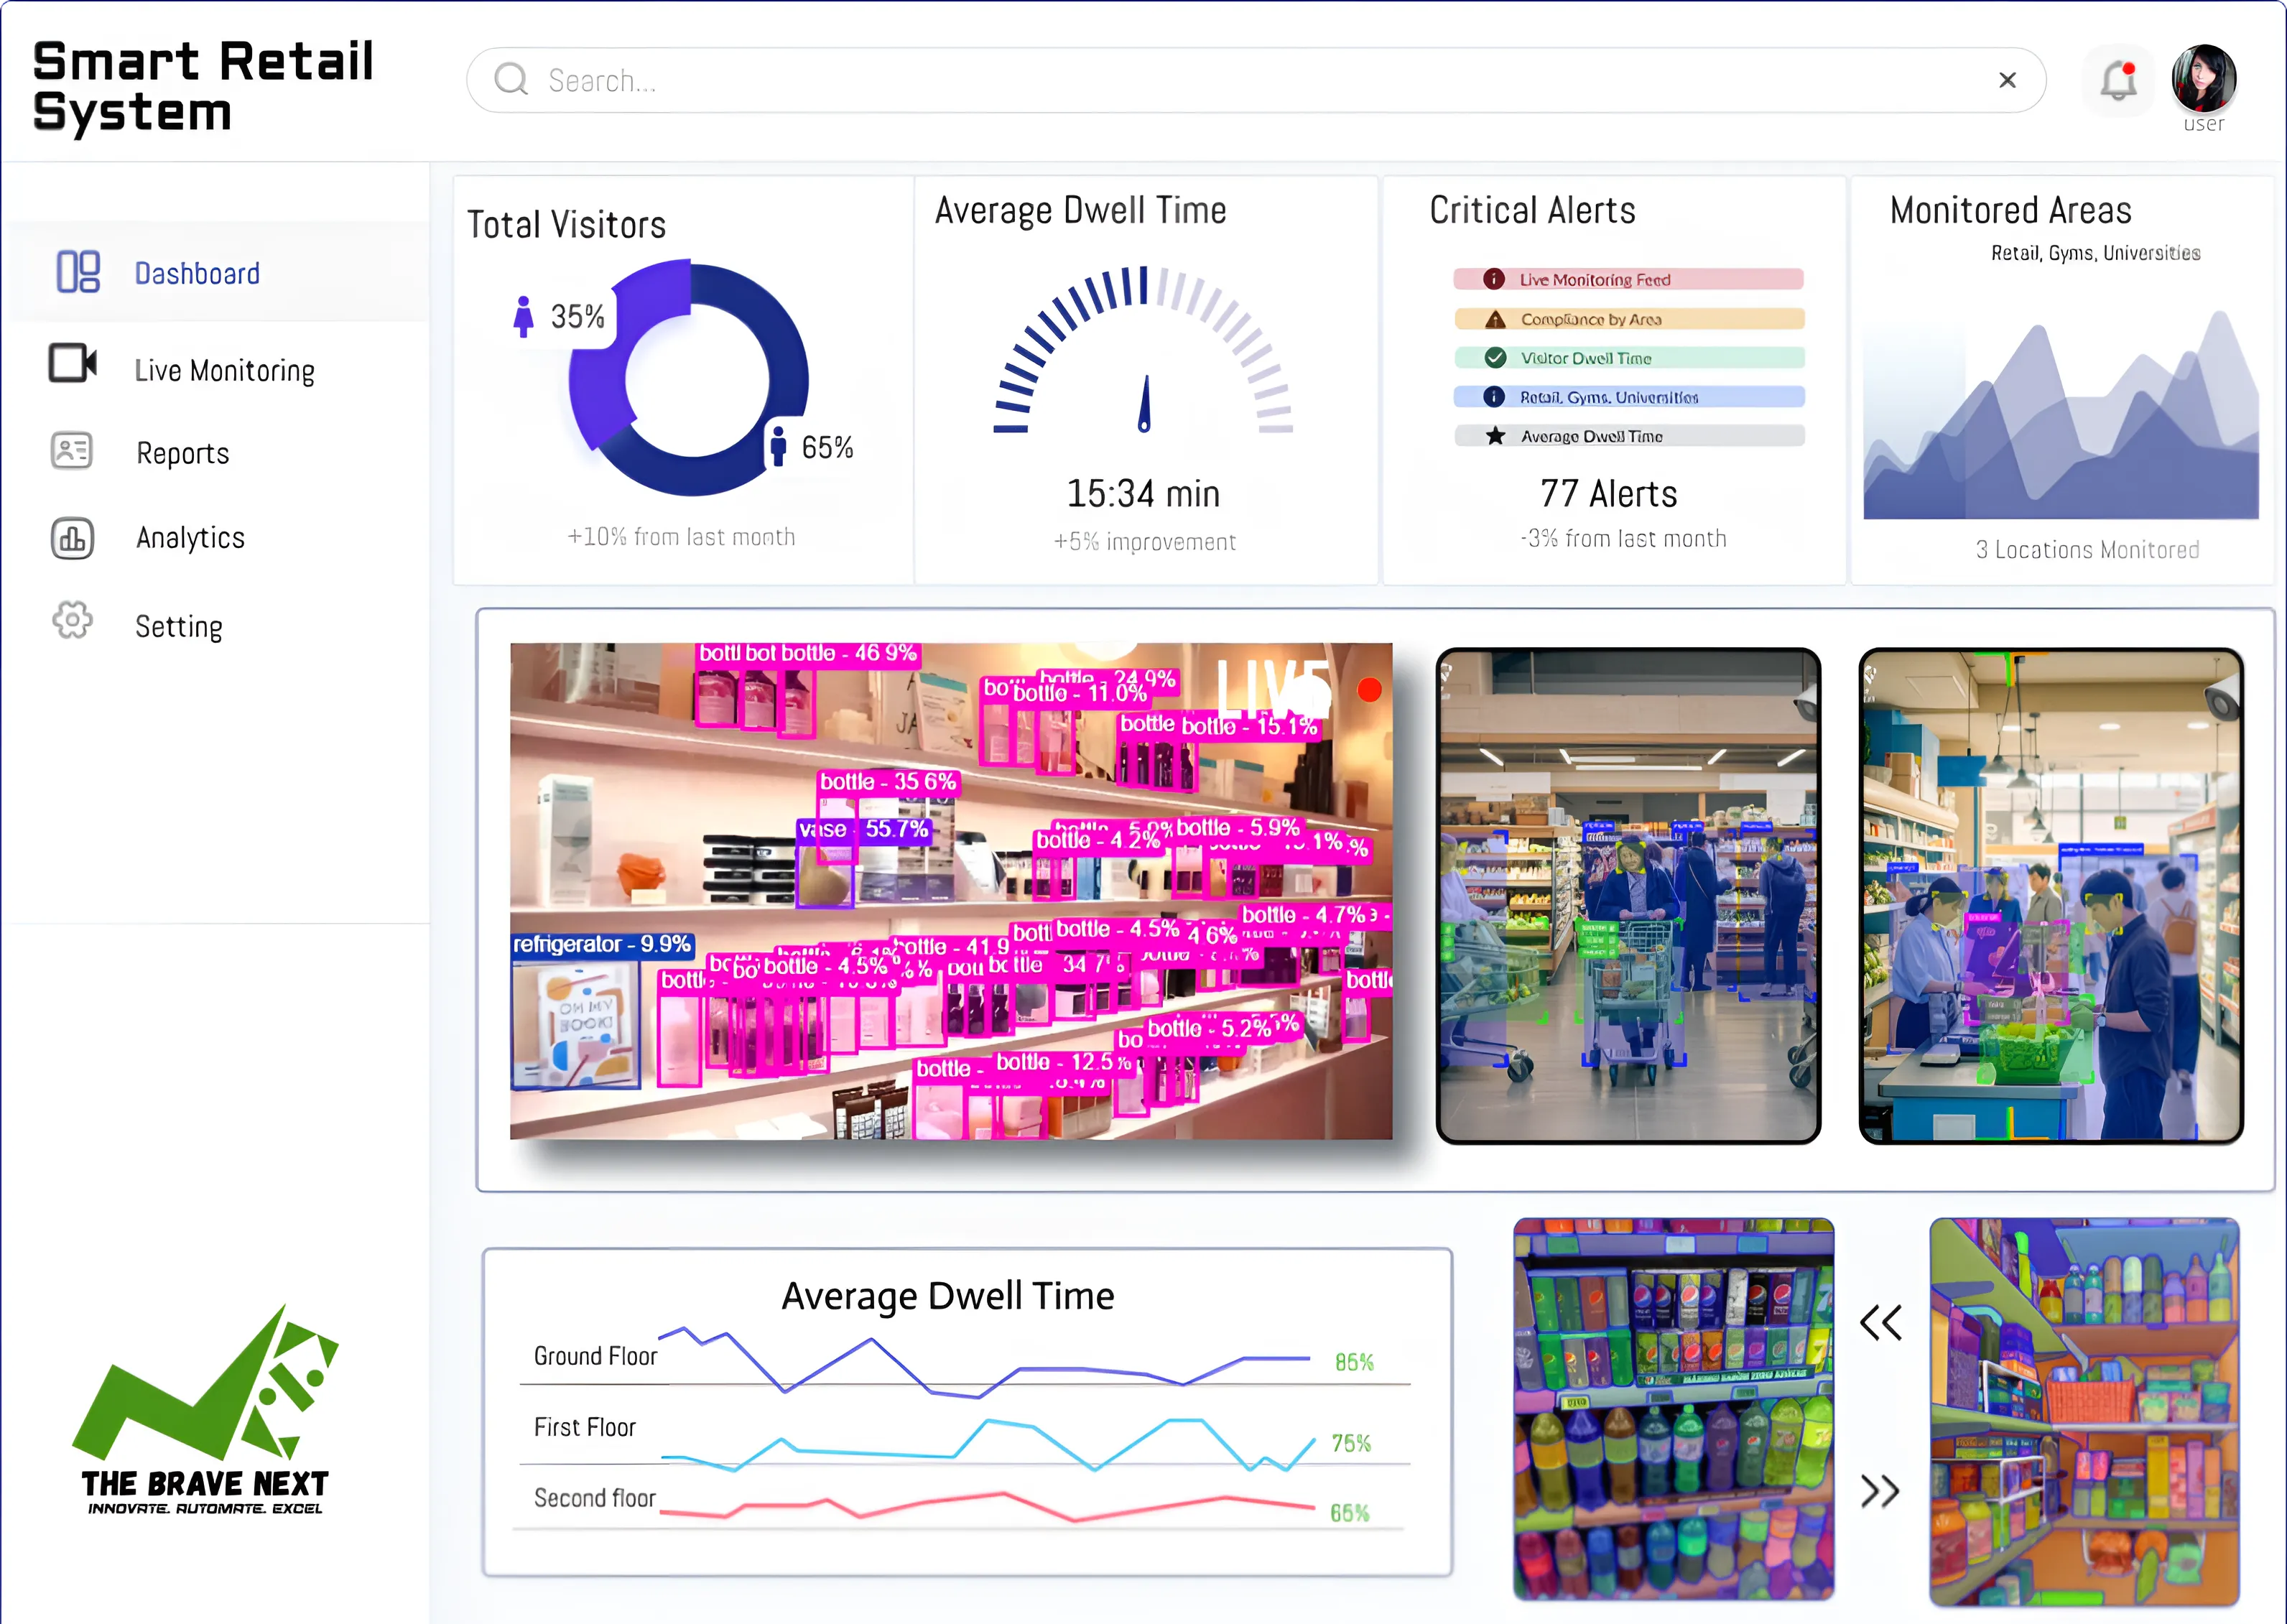Open the Dashboard sidebar item
The image size is (2287, 1624).
[220, 272]
